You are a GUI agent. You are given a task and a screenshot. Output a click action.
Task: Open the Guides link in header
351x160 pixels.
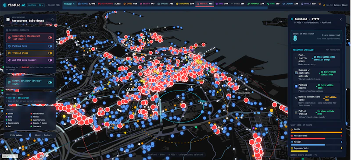click(x=337, y=5)
